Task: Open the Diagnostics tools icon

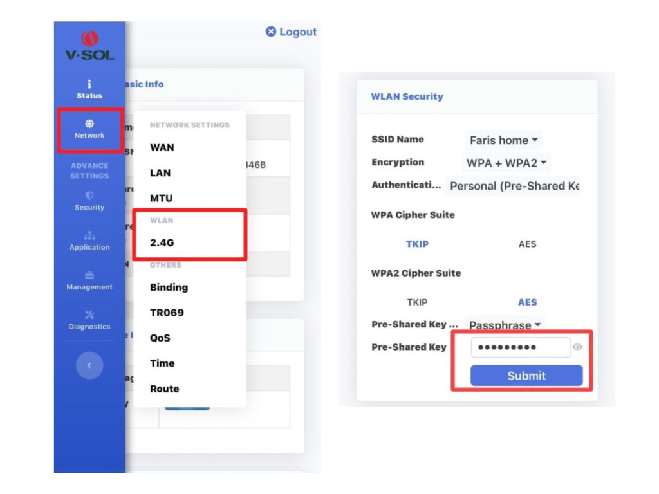Action: [x=89, y=315]
